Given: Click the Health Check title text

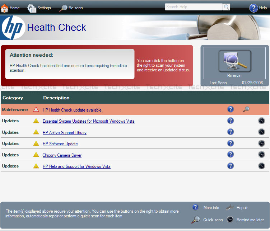Looking at the screenshot, I should pyautogui.click(x=56, y=28).
